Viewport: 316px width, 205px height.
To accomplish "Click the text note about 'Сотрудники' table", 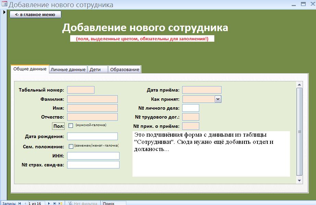I will pyautogui.click(x=211, y=154).
